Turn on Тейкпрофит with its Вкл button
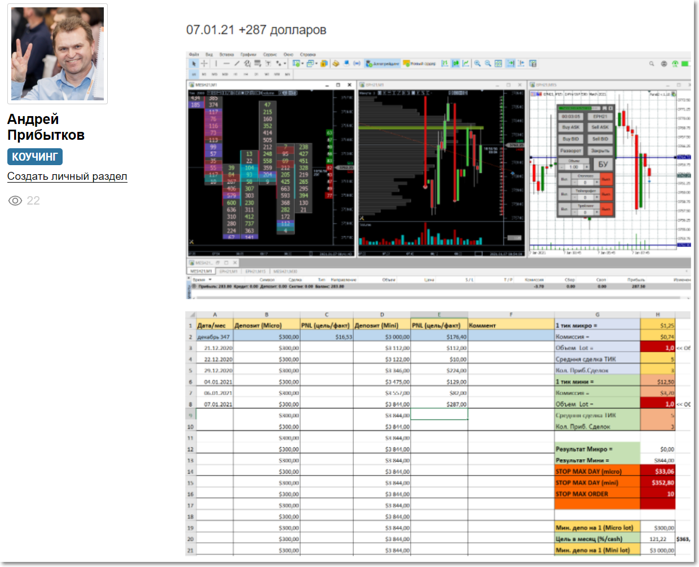 tap(564, 194)
